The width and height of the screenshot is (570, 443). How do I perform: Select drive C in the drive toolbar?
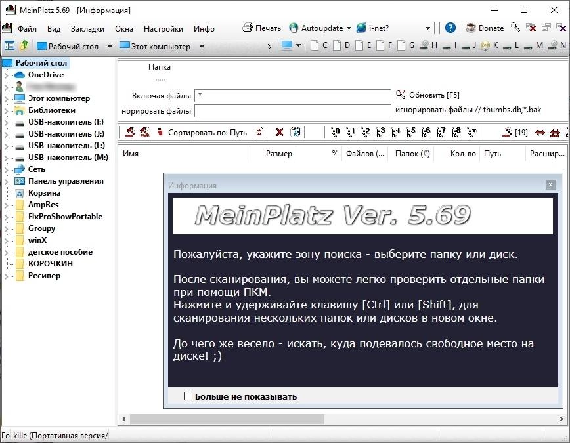(x=320, y=45)
